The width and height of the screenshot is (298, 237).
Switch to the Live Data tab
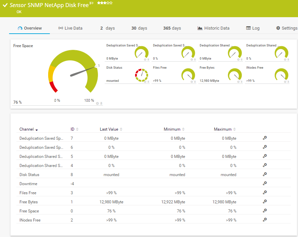[x=70, y=28]
